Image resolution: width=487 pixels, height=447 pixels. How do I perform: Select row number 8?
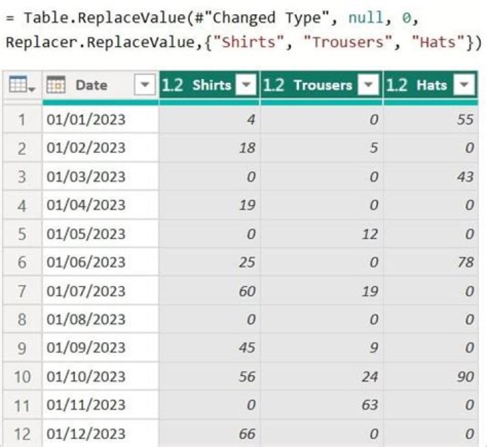pos(22,319)
